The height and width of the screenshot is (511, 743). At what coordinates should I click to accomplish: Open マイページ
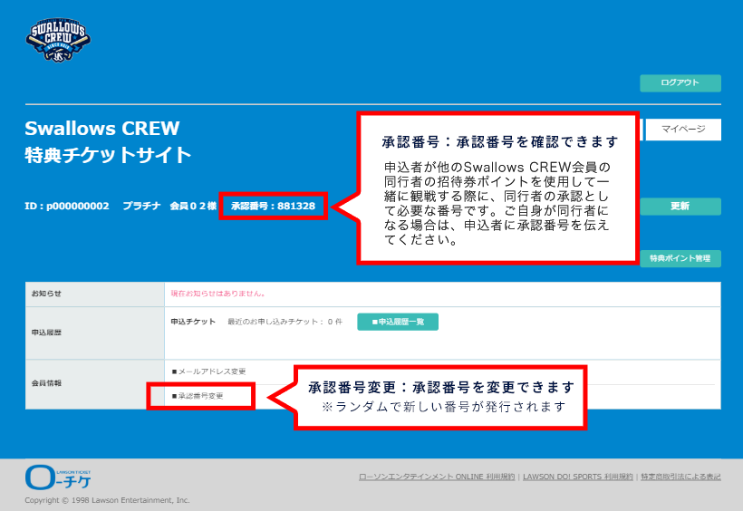point(681,130)
